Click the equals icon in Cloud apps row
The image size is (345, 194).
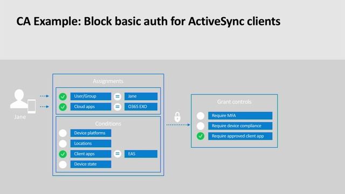[x=118, y=107]
